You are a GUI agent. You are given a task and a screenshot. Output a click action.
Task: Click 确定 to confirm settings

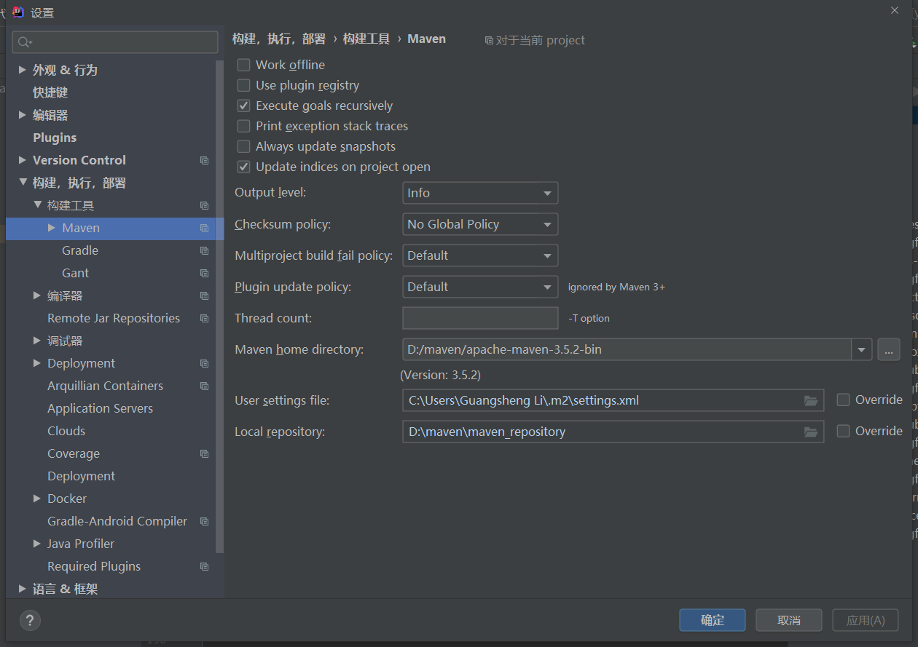coord(713,620)
